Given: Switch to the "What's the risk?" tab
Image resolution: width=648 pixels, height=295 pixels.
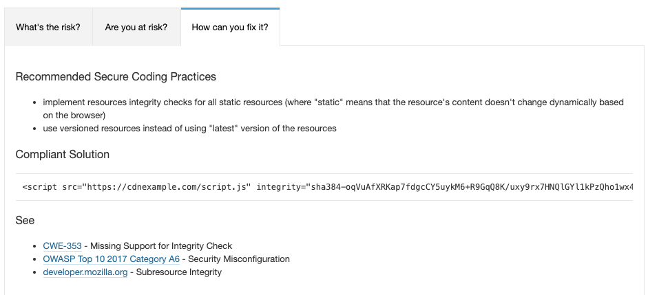Looking at the screenshot, I should tap(48, 28).
